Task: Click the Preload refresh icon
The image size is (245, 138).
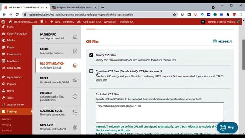Action: [75, 96]
